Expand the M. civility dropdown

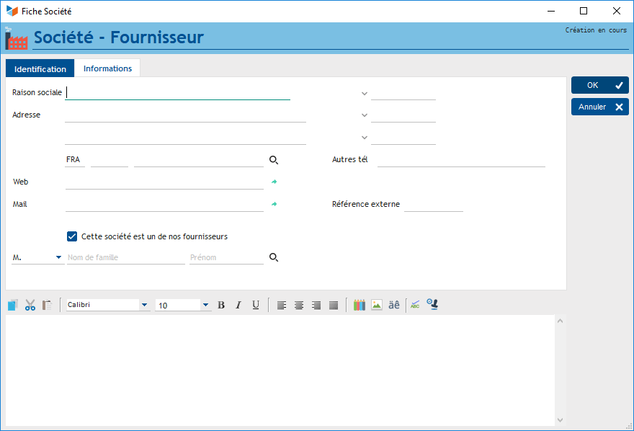(x=58, y=257)
